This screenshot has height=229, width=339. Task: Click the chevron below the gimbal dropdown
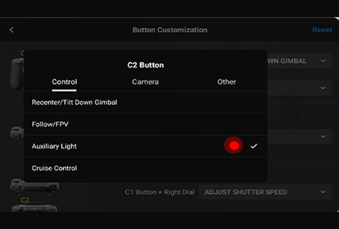(x=323, y=88)
